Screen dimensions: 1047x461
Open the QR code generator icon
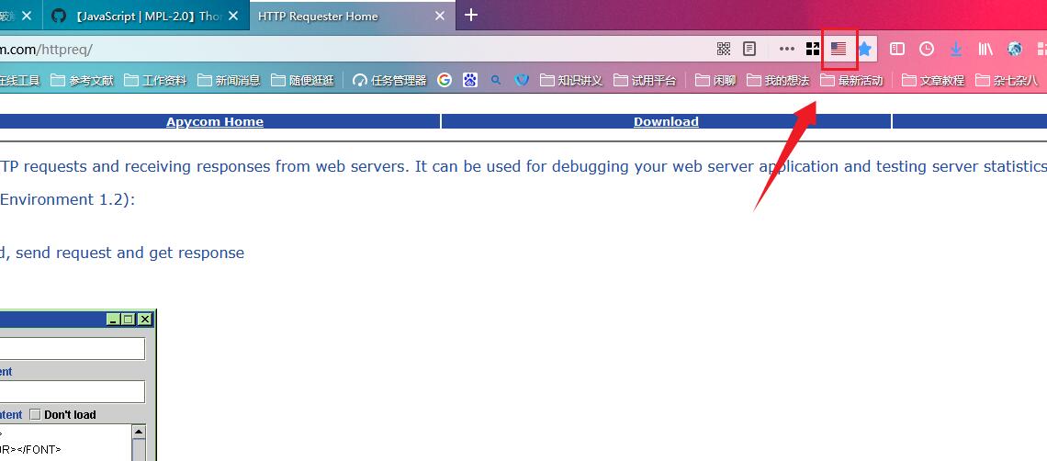click(724, 49)
